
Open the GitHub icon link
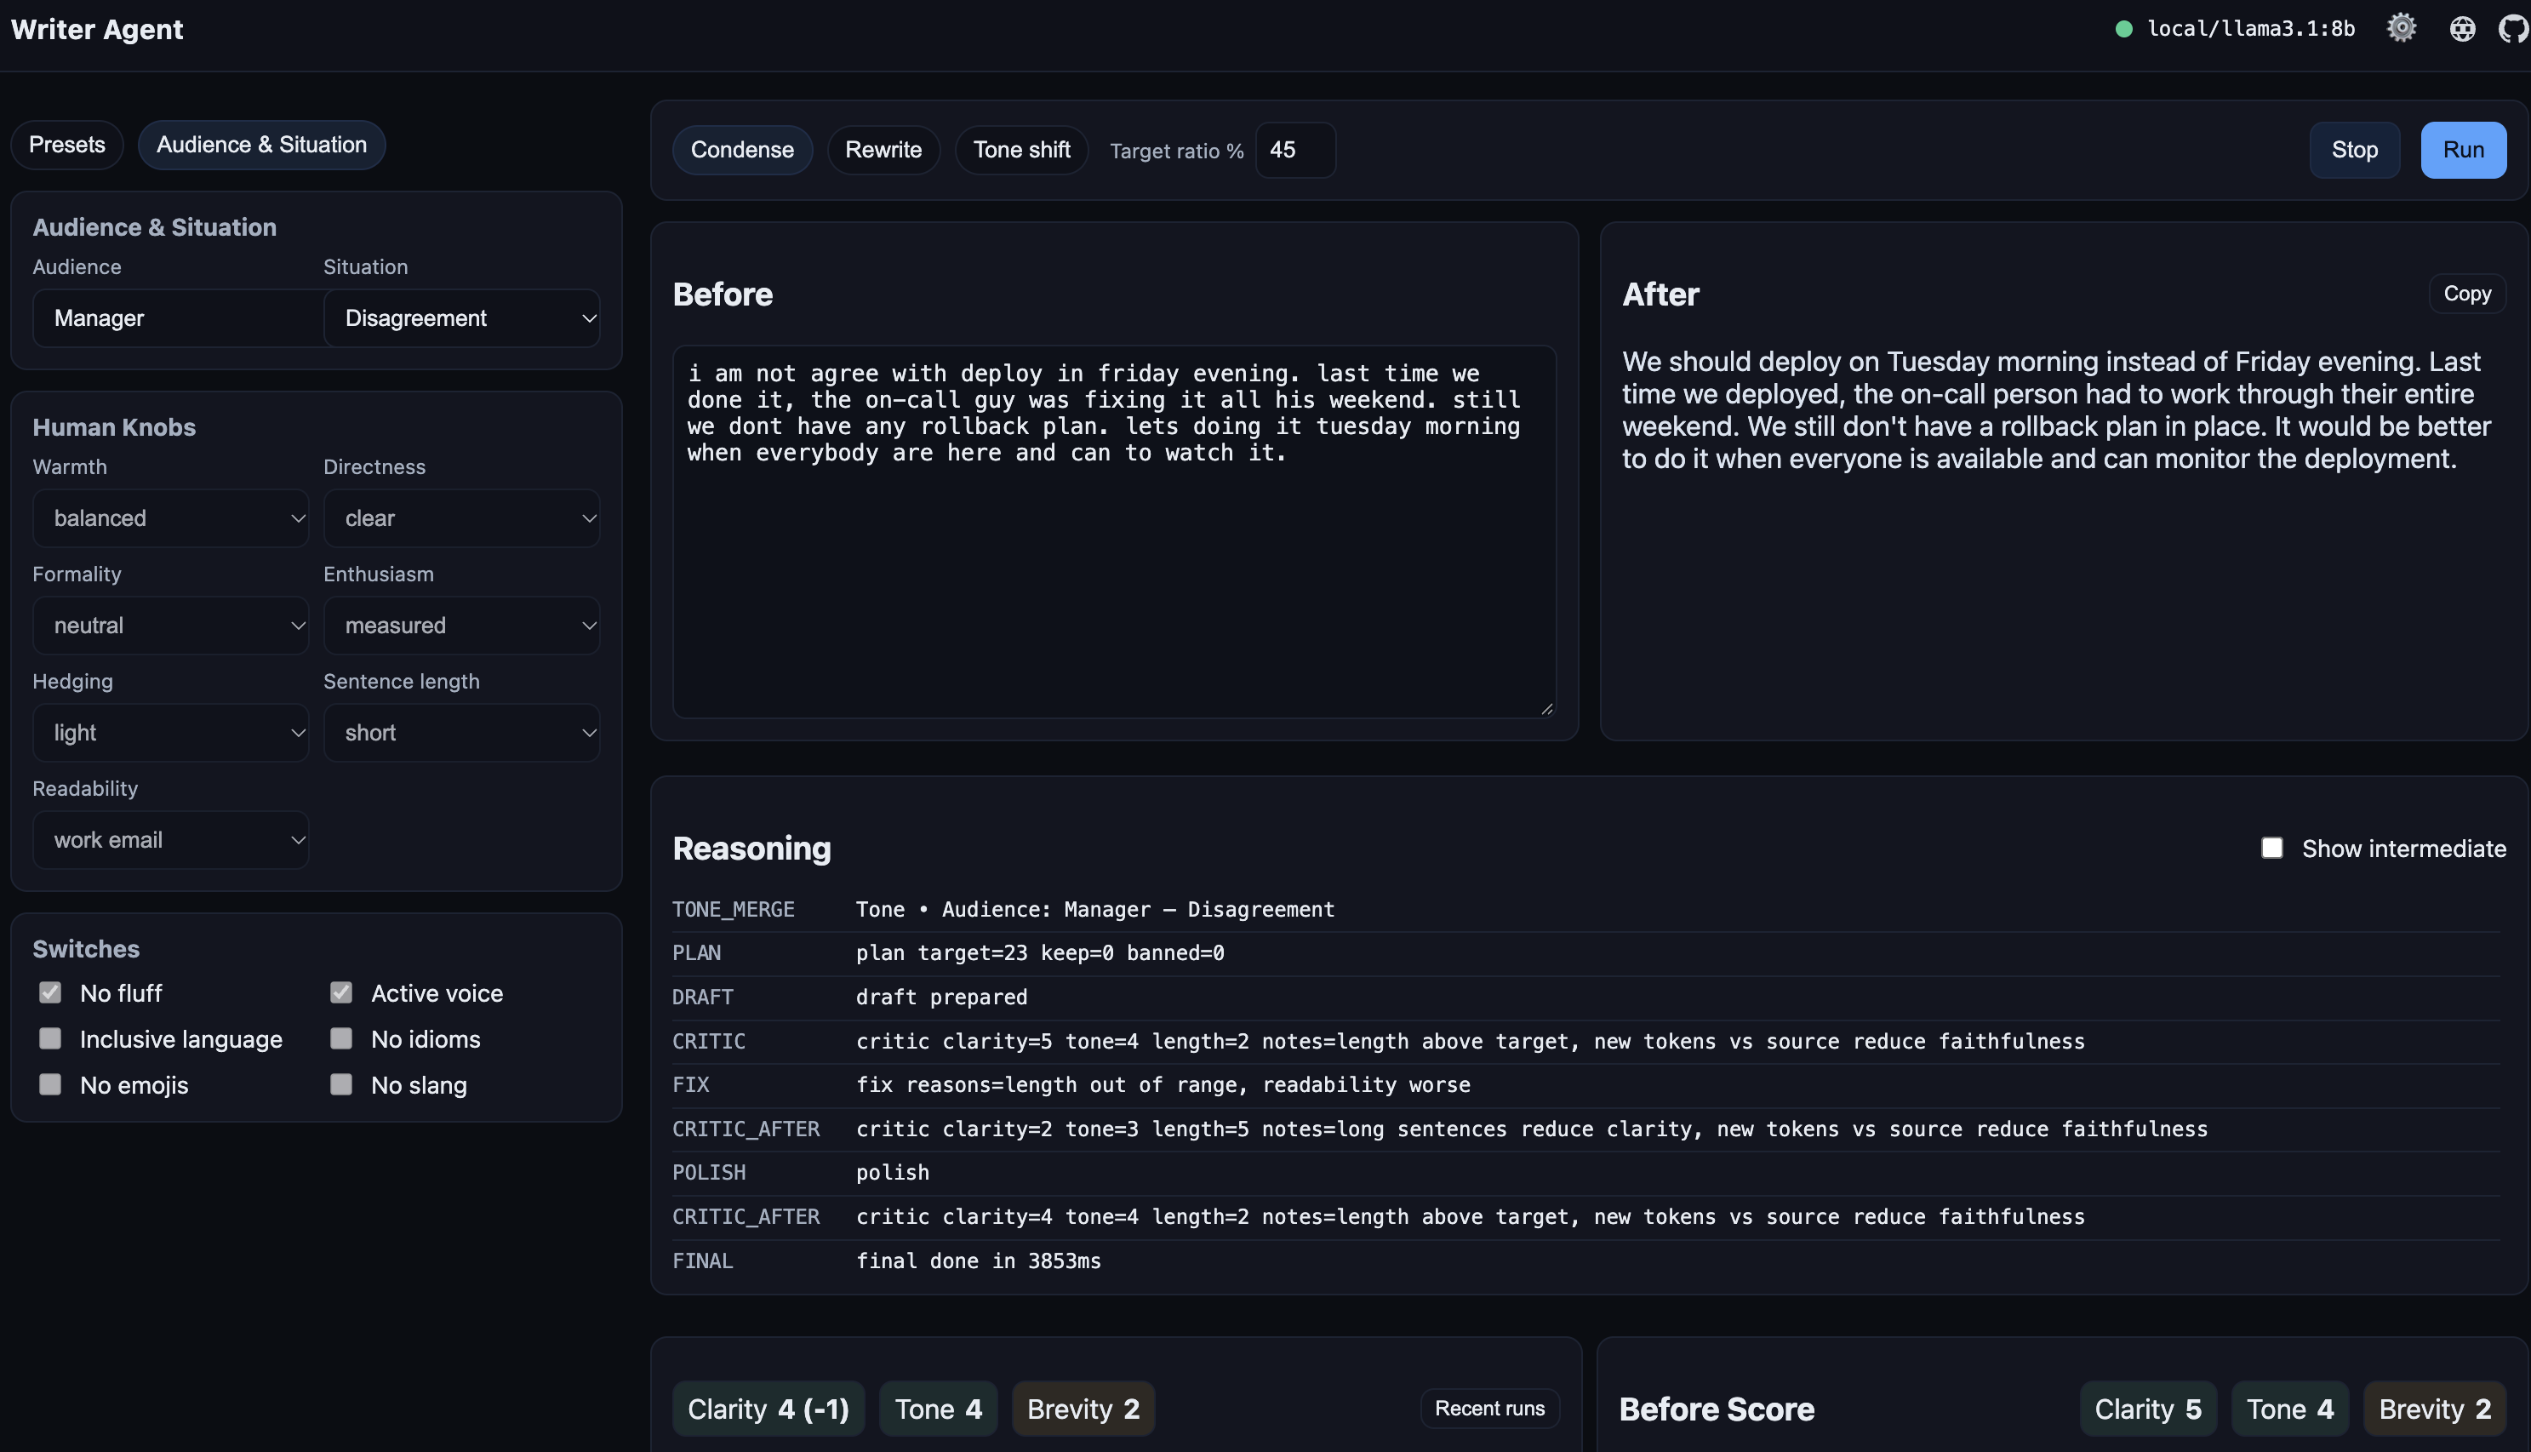click(x=2513, y=29)
